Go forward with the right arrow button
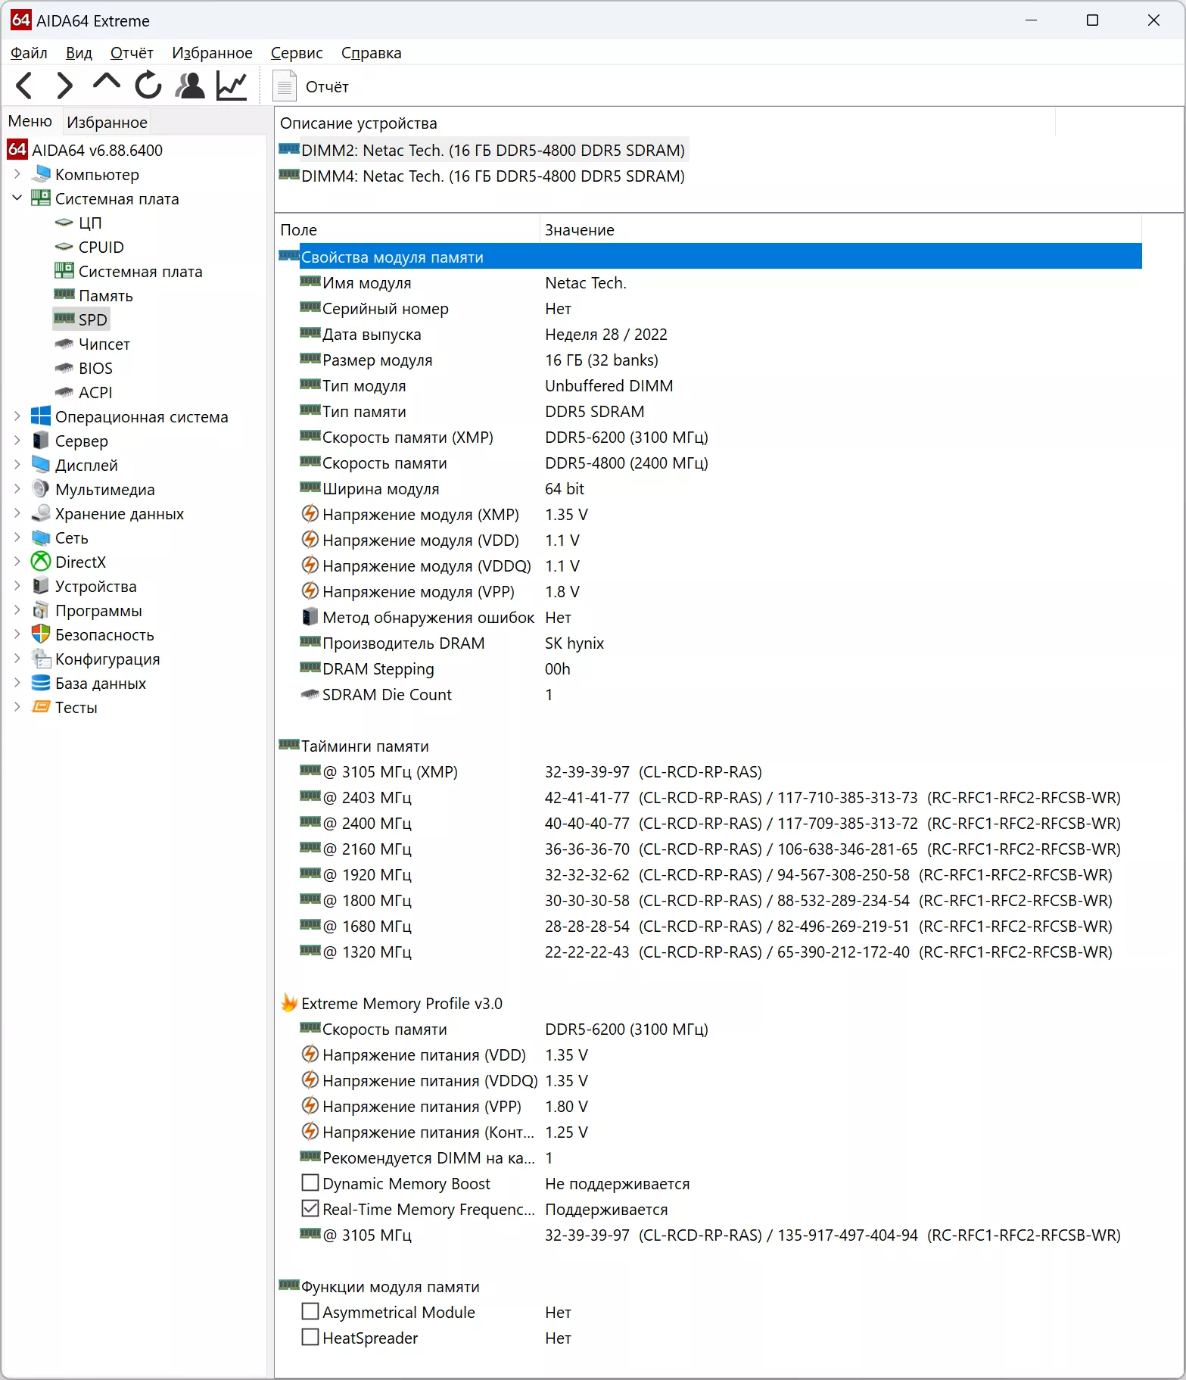 [65, 86]
